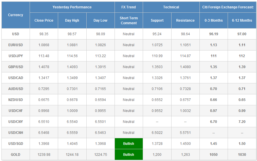The image size is (257, 161).
Task: Select the 6-12 Months column header
Action: click(242, 20)
